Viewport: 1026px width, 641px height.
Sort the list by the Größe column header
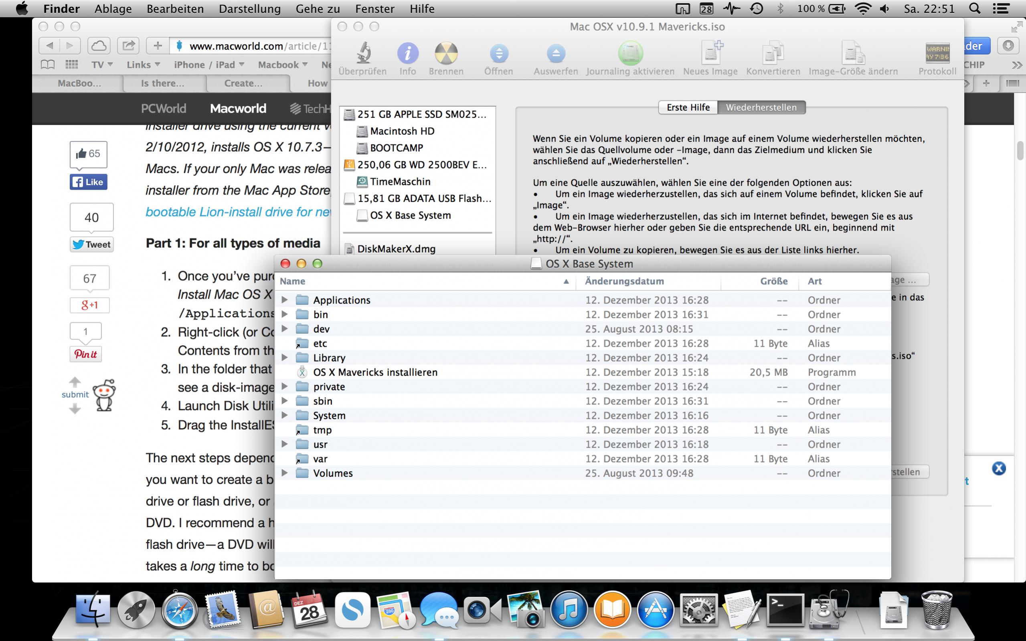coord(773,281)
